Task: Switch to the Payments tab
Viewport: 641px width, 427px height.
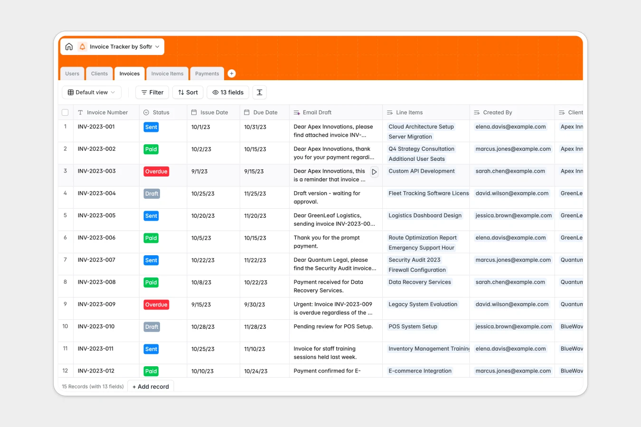Action: coord(207,74)
